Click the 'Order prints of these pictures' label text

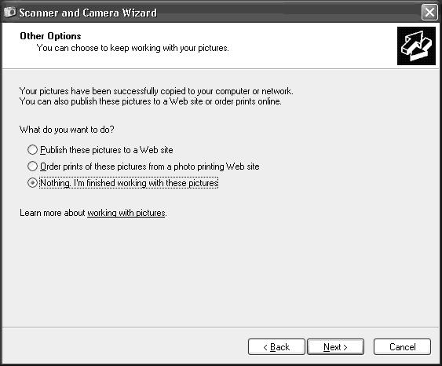point(150,167)
